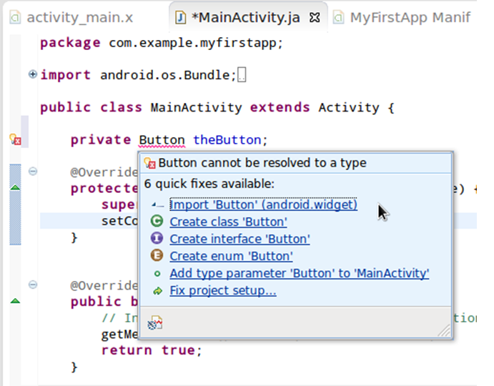This screenshot has width=494, height=386.
Task: Close the MainActivity.java editor tab
Action: coord(315,17)
